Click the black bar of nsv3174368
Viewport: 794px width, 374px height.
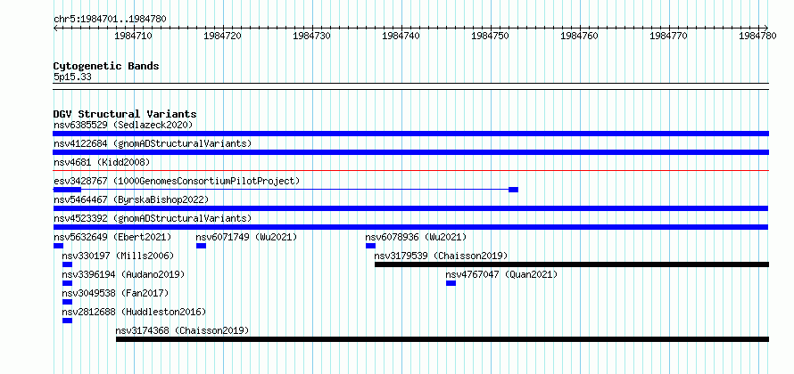pyautogui.click(x=442, y=339)
